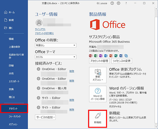The image size is (158, 129).
Task: Expand the サービスの追加 dropdown button
Action: pos(45,117)
